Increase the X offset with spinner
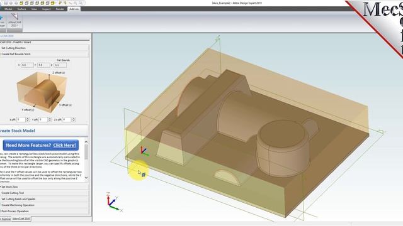This screenshot has width=403, height=226. pos(28,119)
